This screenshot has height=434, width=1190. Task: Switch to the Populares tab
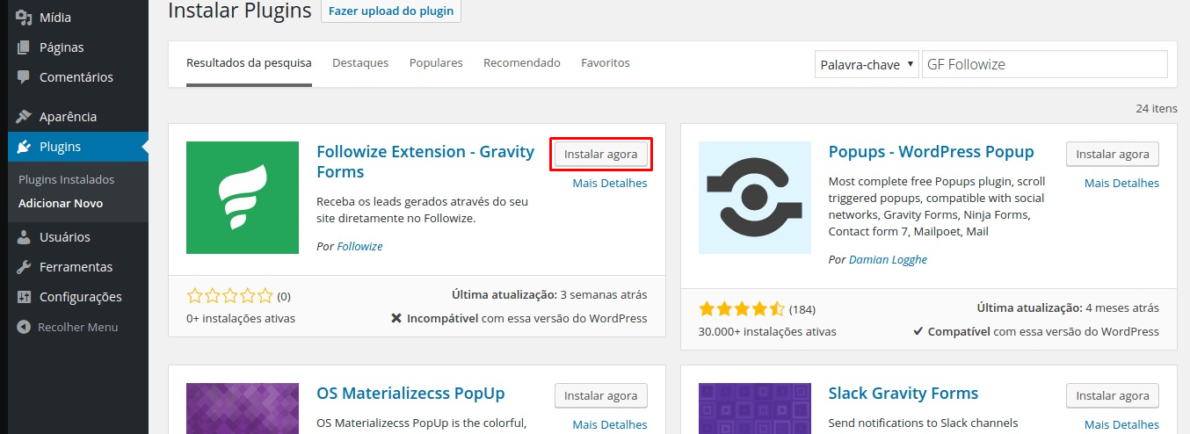click(x=436, y=63)
